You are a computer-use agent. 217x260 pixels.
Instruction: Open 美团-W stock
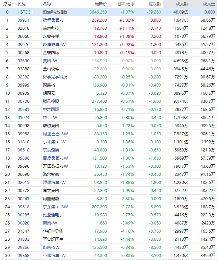(50, 61)
